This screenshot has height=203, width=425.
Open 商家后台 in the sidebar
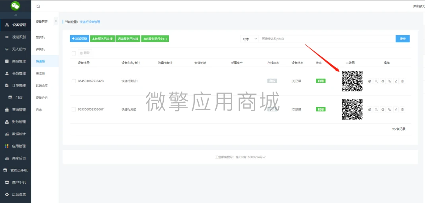tap(16, 158)
